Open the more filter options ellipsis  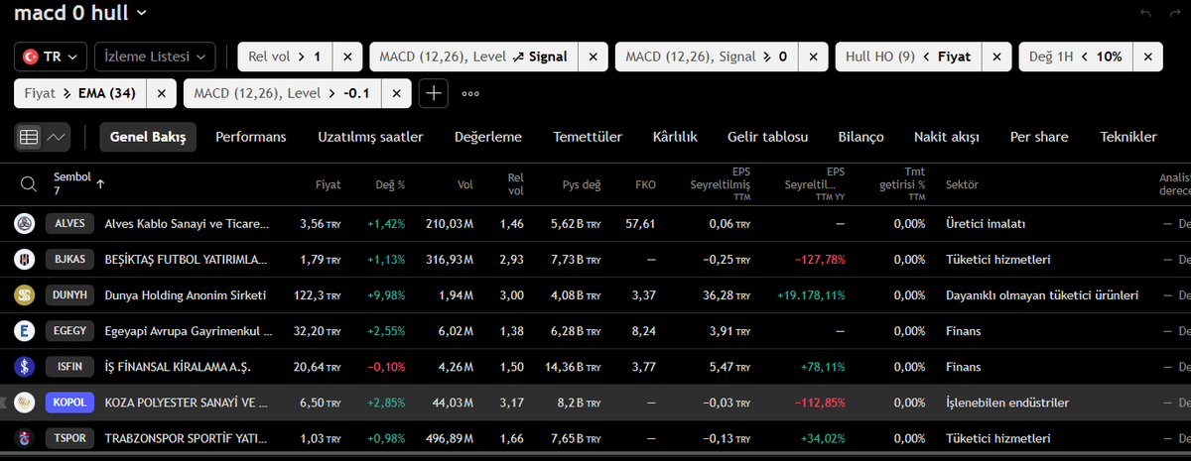point(470,94)
